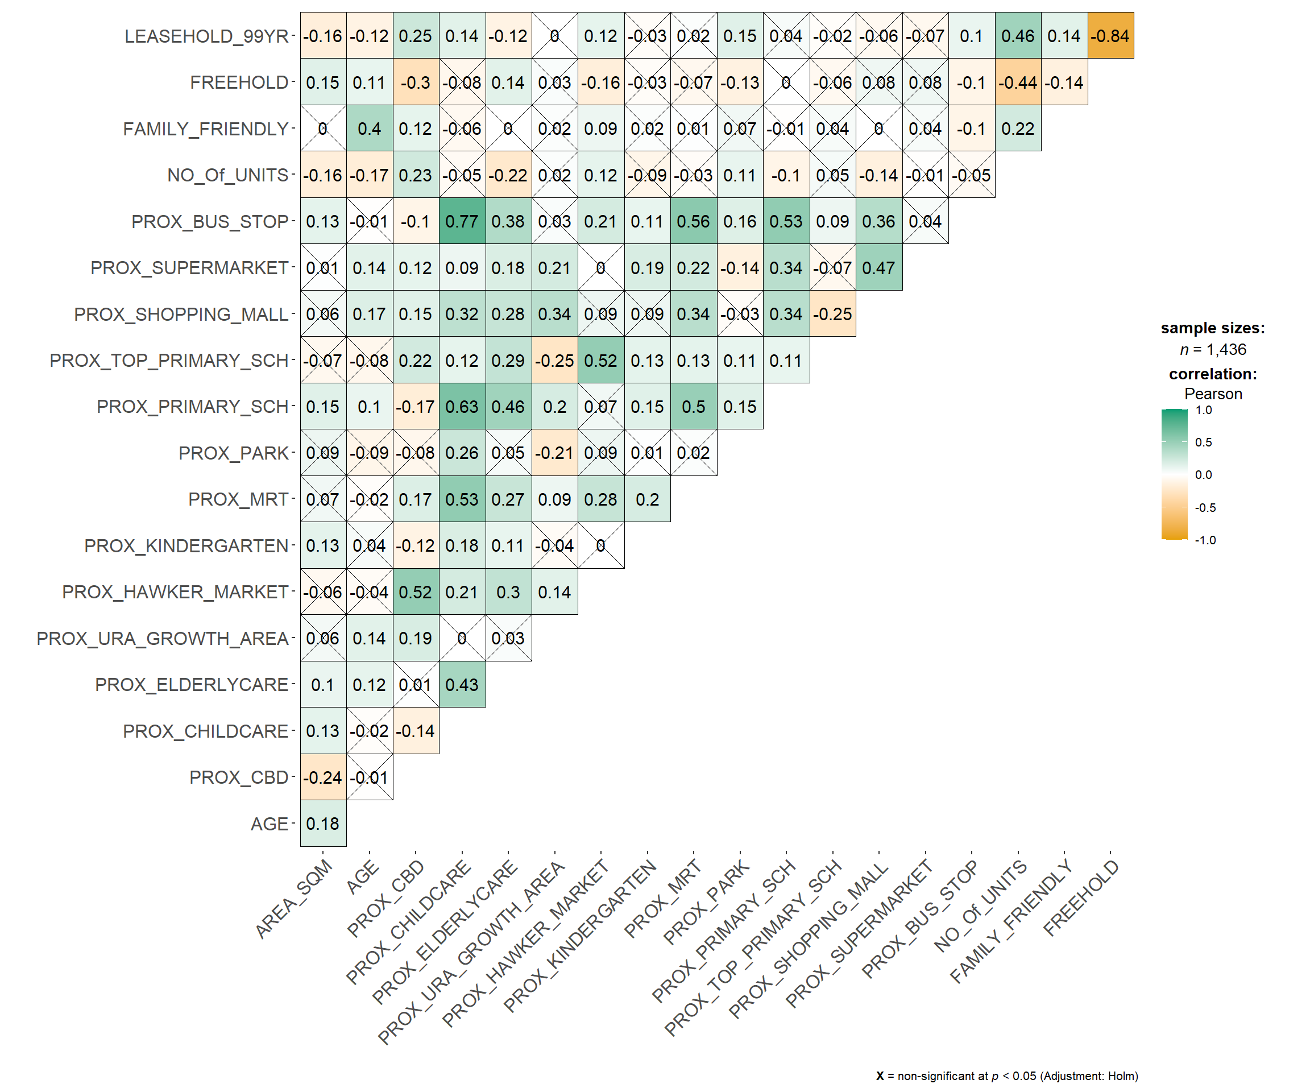Click the 'sample sizes:' legend heading
The width and height of the screenshot is (1310, 1092).
(x=1213, y=328)
